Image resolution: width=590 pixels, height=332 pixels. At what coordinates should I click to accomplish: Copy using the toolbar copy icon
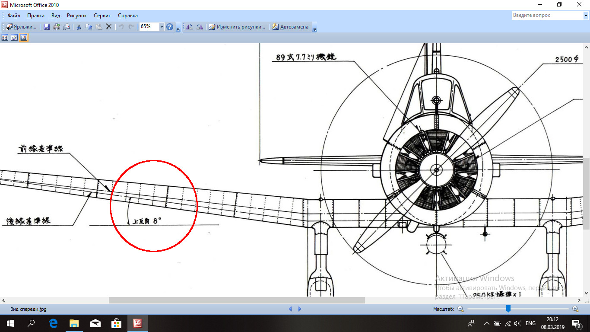pos(89,27)
